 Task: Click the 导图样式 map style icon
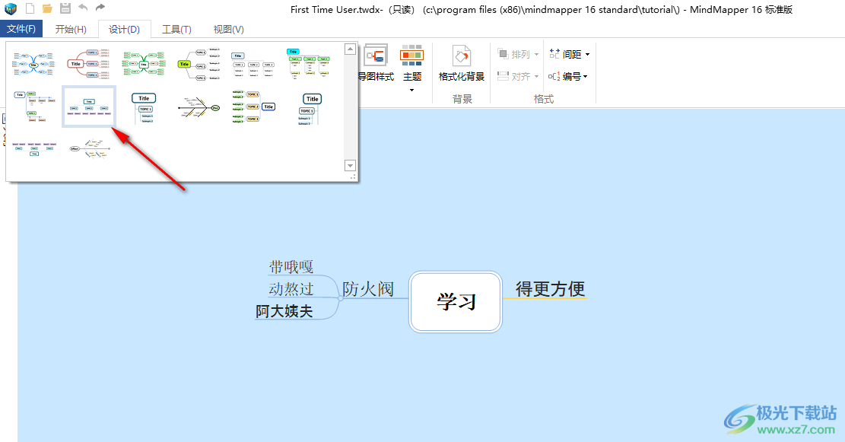(x=376, y=56)
